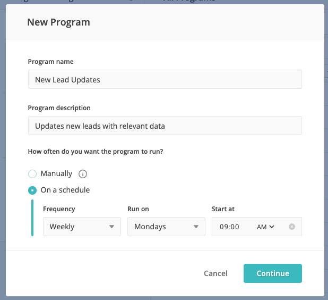Click the Frequency field label

click(59, 209)
